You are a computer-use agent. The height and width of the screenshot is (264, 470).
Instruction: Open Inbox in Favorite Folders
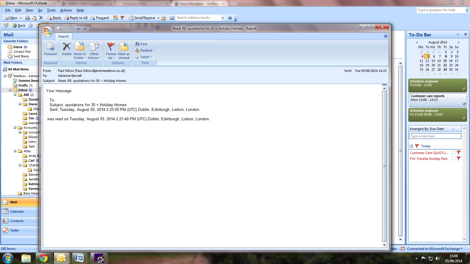pos(18,47)
